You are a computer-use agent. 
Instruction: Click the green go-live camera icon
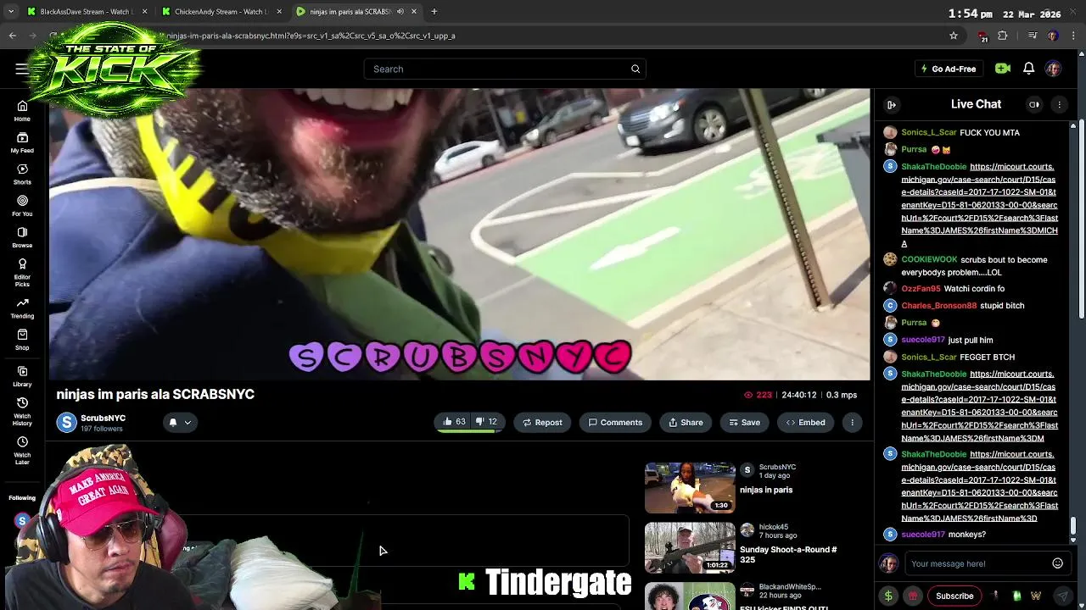[1003, 69]
